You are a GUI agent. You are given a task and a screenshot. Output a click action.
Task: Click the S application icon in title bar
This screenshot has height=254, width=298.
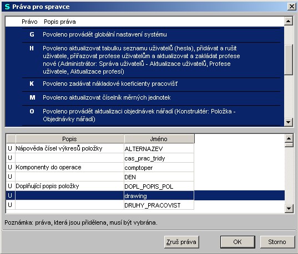tap(7, 7)
